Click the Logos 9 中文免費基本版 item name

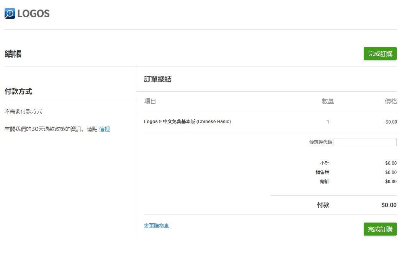[187, 122]
